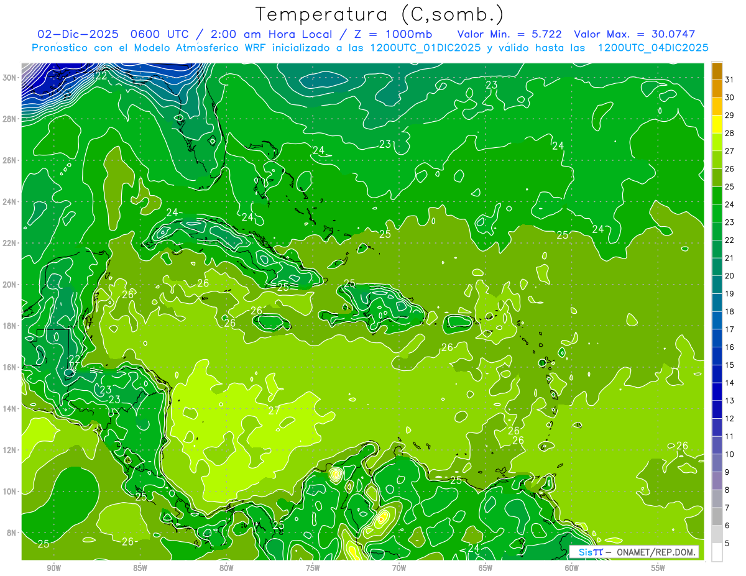The height and width of the screenshot is (576, 746).
Task: Click the number 29 on the color legend
Action: click(x=730, y=116)
